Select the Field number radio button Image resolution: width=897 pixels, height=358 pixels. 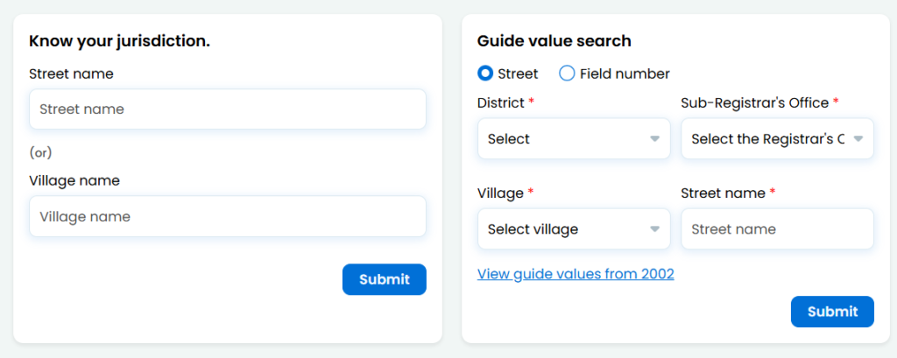point(567,74)
